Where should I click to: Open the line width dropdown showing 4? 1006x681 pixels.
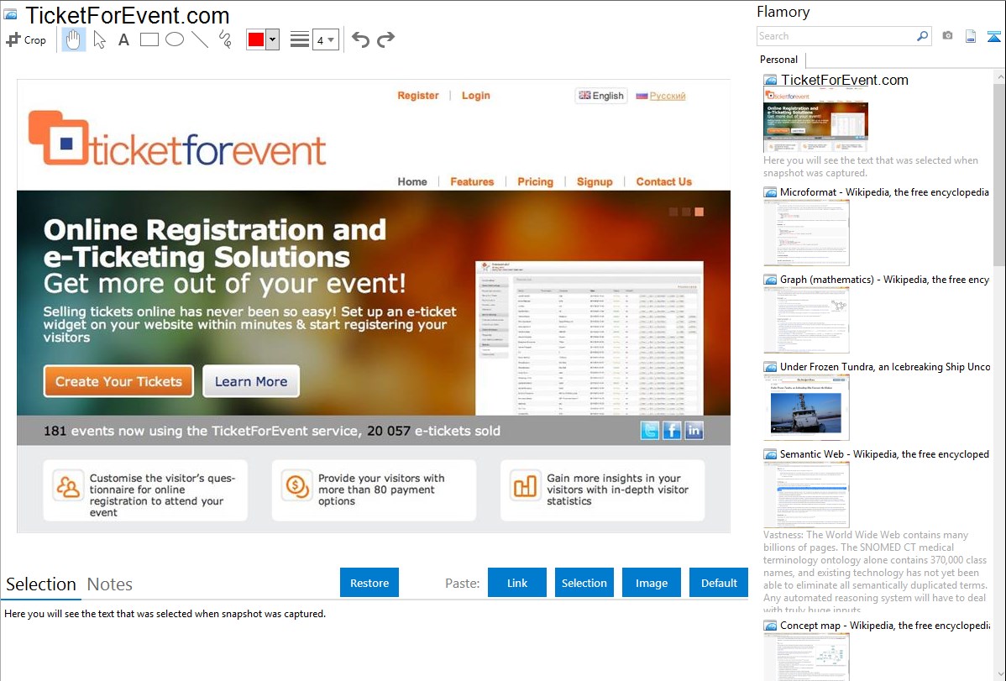click(326, 39)
